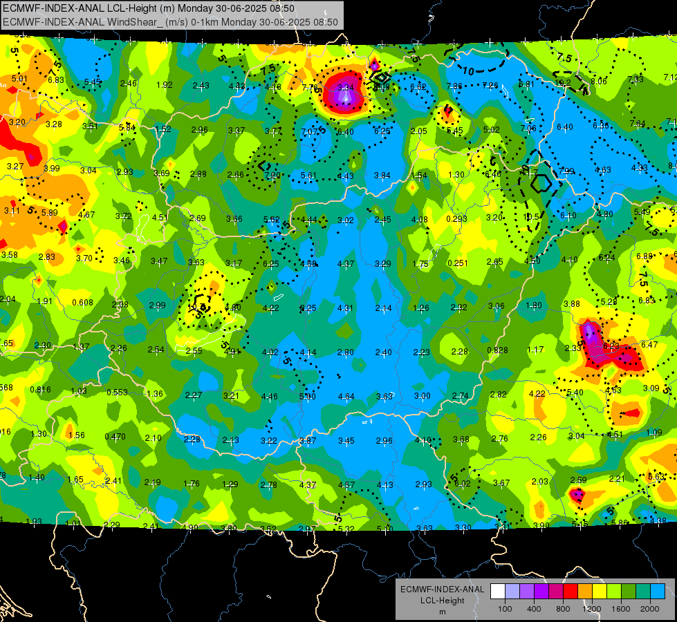Click the 1.75 wind shear value
The width and height of the screenshot is (677, 622).
point(420,264)
